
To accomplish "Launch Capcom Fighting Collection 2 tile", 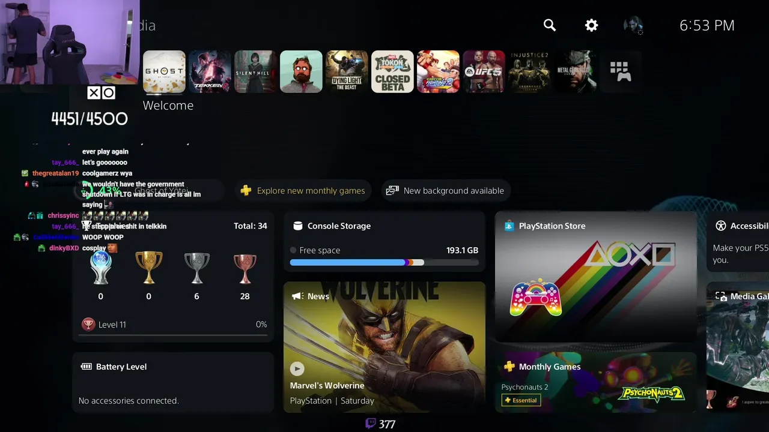I will pyautogui.click(x=438, y=71).
